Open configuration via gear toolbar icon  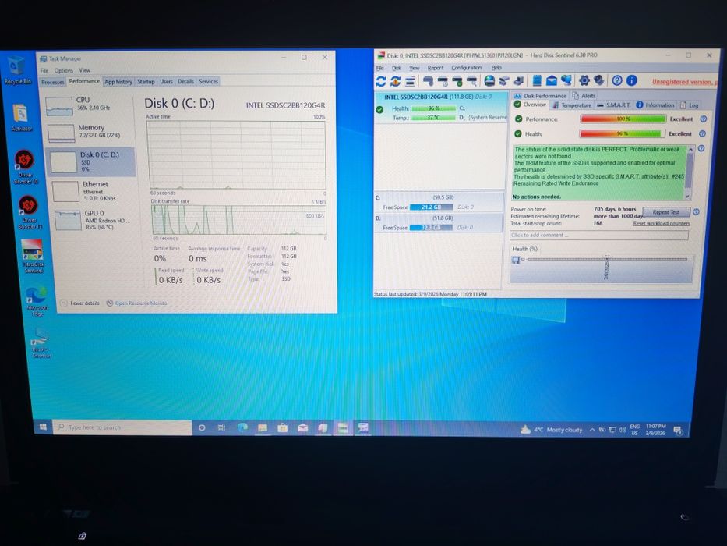(x=584, y=80)
